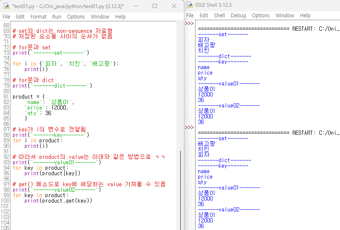
Task: Click 'qty' key in second shell output
Action: 202,182
